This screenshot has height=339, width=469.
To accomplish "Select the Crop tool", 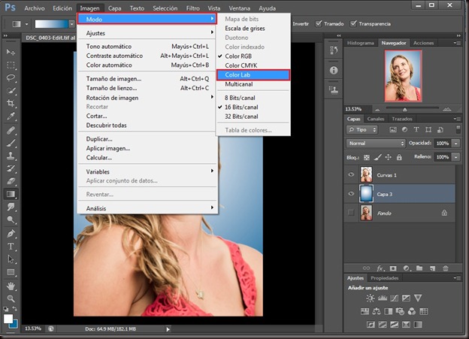I will pyautogui.click(x=11, y=104).
